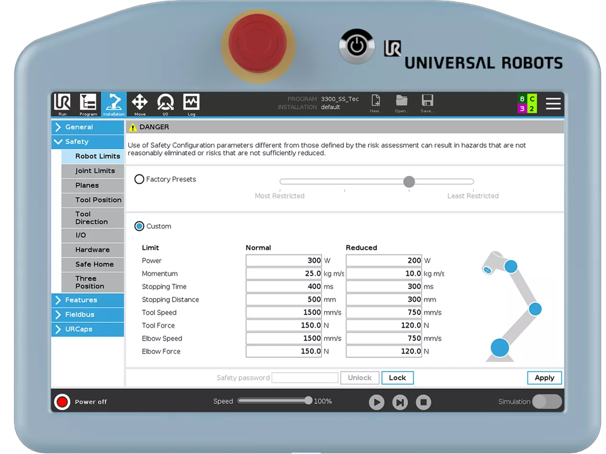The width and height of the screenshot is (606, 454).
Task: Open the Log icon
Action: 191,104
